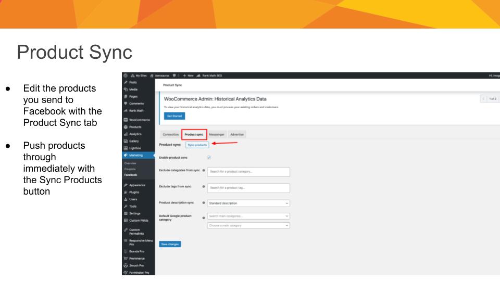Screen dimensions: 500x281
Task: Click the Get Started button
Action: click(x=174, y=116)
